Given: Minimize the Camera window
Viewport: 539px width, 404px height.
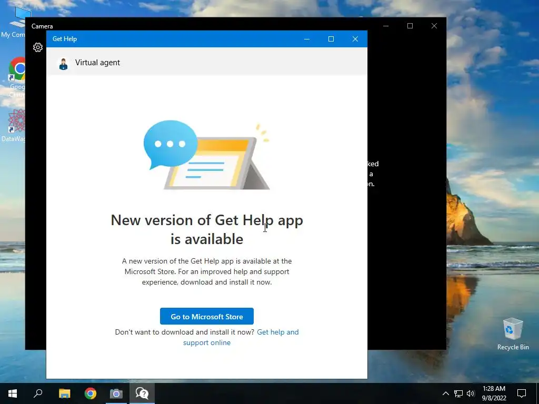Looking at the screenshot, I should [386, 26].
